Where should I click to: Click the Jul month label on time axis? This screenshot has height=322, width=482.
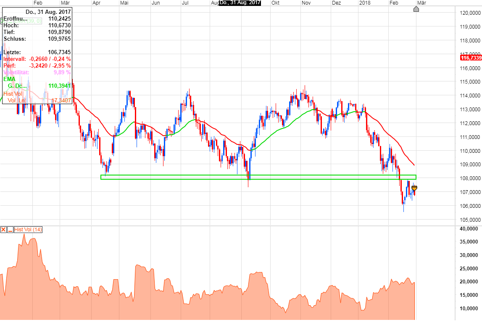(185, 3)
